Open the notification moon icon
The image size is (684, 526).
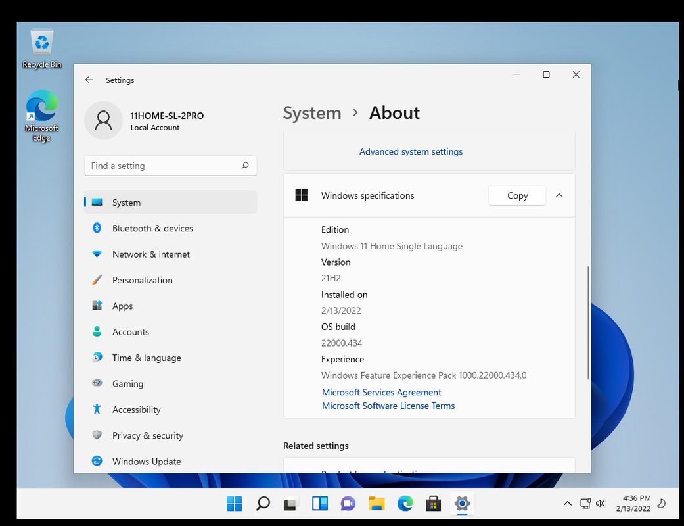tap(661, 503)
